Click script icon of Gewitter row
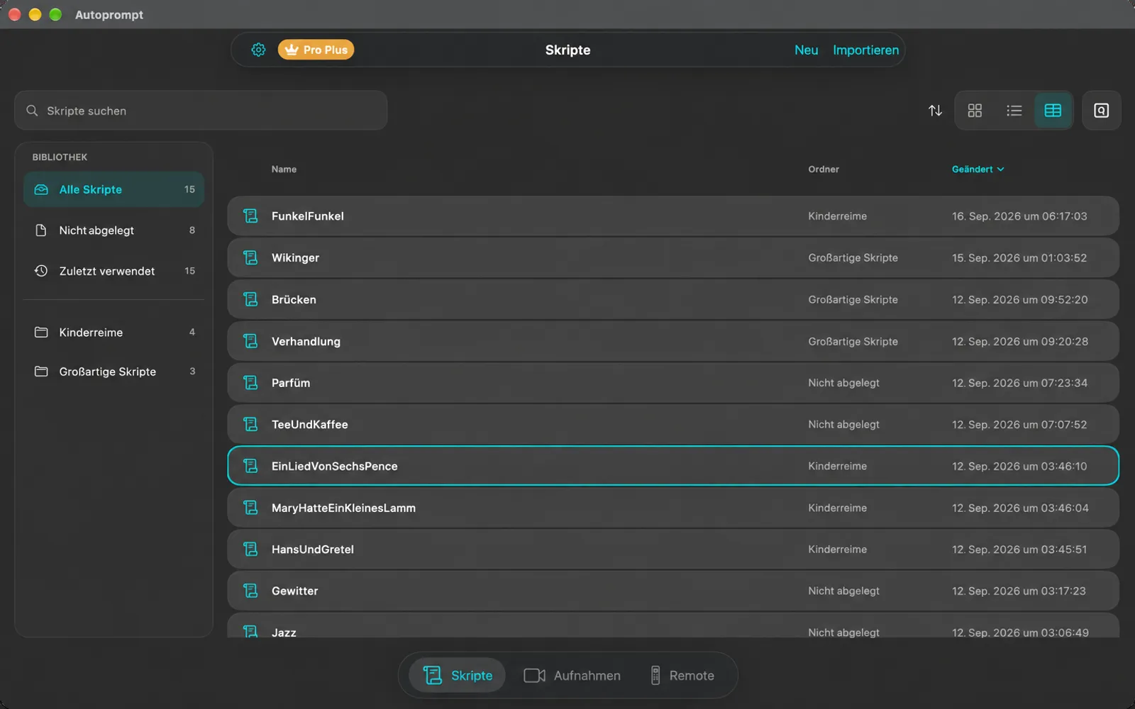The image size is (1135, 709). pos(250,591)
